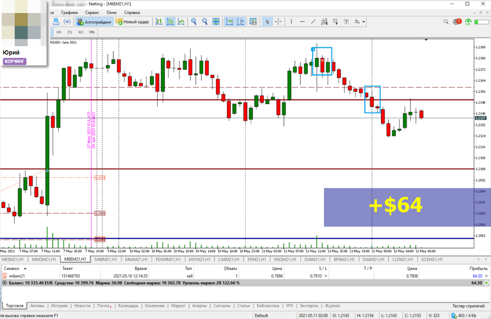The height and width of the screenshot is (319, 491).
Task: Select the cursor arrow tool
Action: pos(267,21)
